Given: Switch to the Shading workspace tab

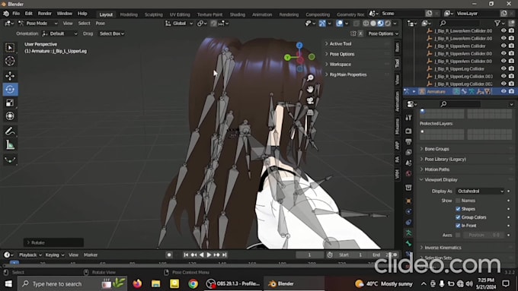Looking at the screenshot, I should point(238,14).
